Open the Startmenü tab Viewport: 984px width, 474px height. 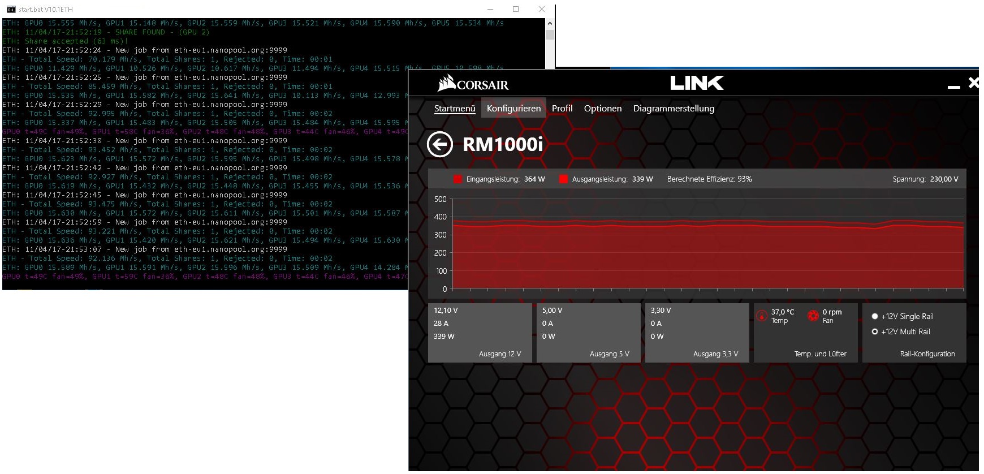click(x=455, y=108)
